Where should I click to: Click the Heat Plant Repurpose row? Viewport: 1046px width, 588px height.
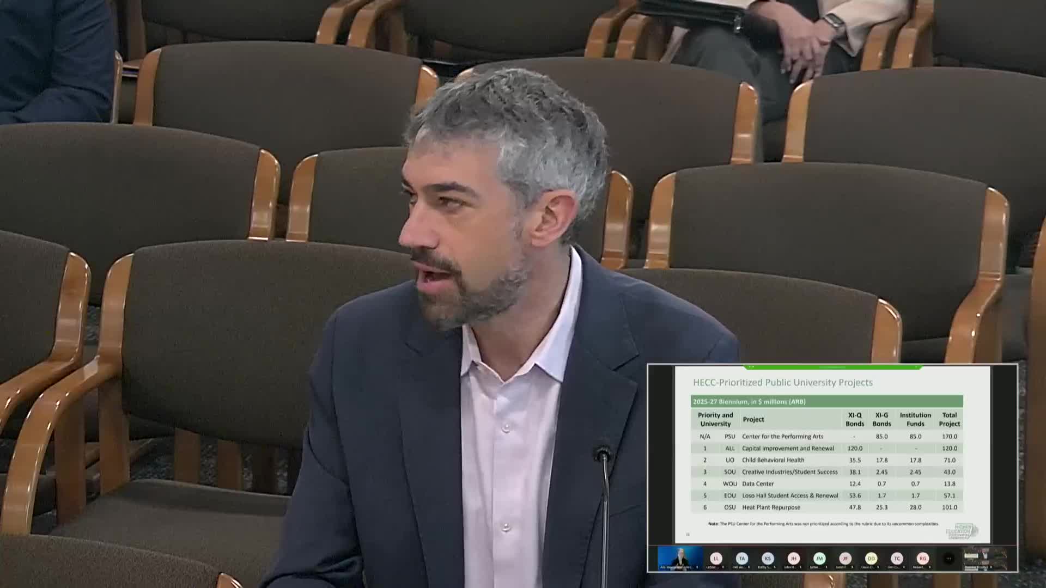coord(771,507)
